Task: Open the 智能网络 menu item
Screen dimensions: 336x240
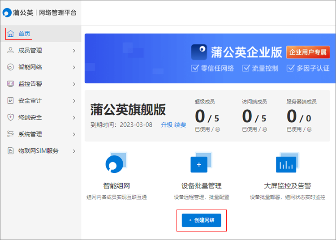Action: pos(41,67)
